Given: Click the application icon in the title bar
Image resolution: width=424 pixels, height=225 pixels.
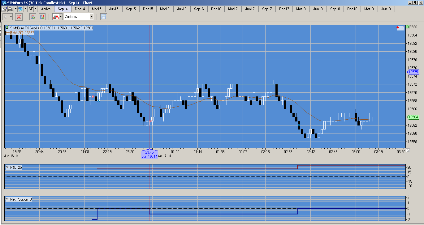Looking at the screenshot, I should [4, 3].
